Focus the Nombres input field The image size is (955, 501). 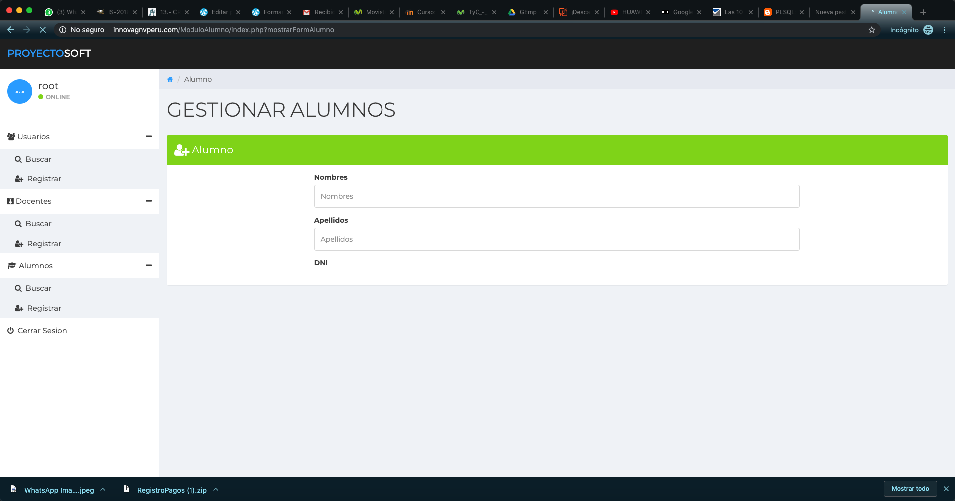point(557,196)
